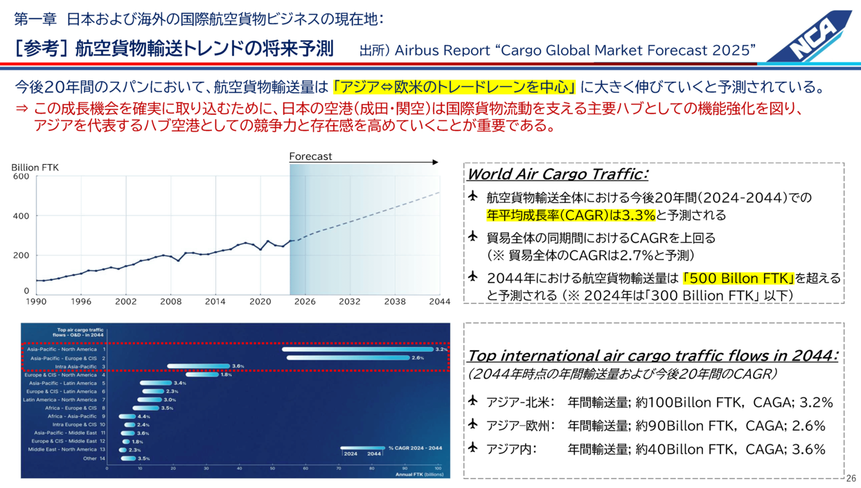
Task: Click the 2024–2044 CAGR legend in the bar chart
Action: [x=391, y=451]
